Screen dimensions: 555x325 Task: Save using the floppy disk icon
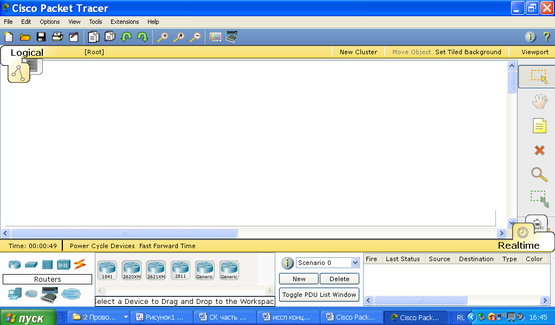[41, 37]
